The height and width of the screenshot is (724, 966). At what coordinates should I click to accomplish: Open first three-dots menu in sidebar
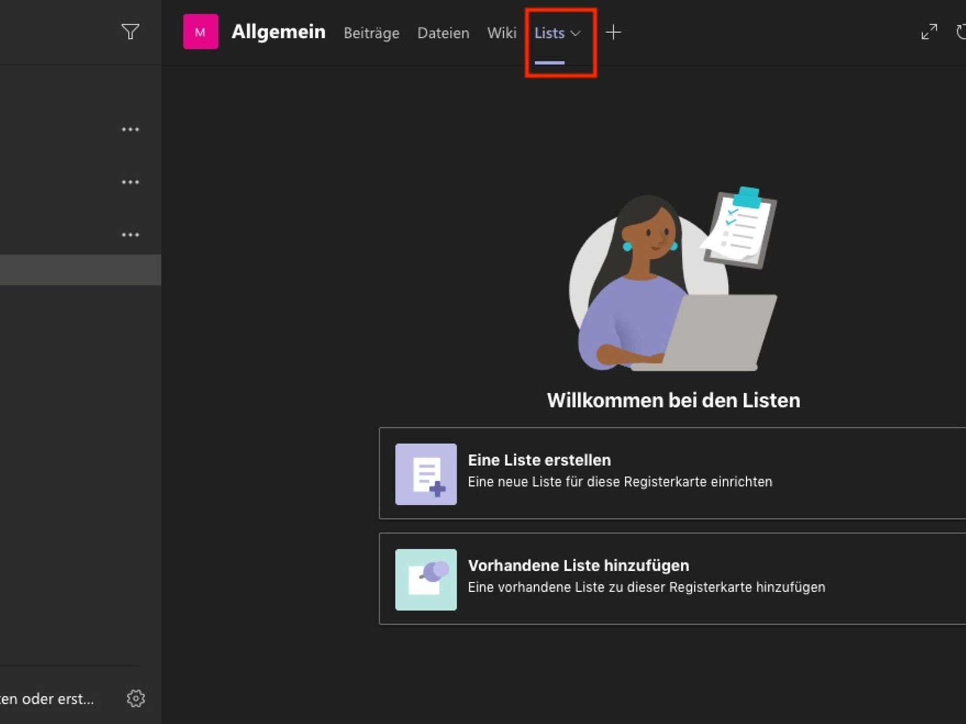tap(130, 130)
